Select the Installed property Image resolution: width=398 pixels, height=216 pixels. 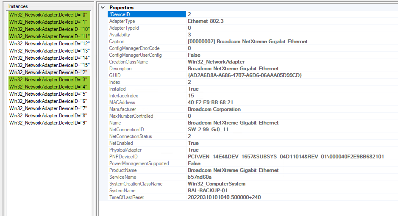(x=117, y=89)
